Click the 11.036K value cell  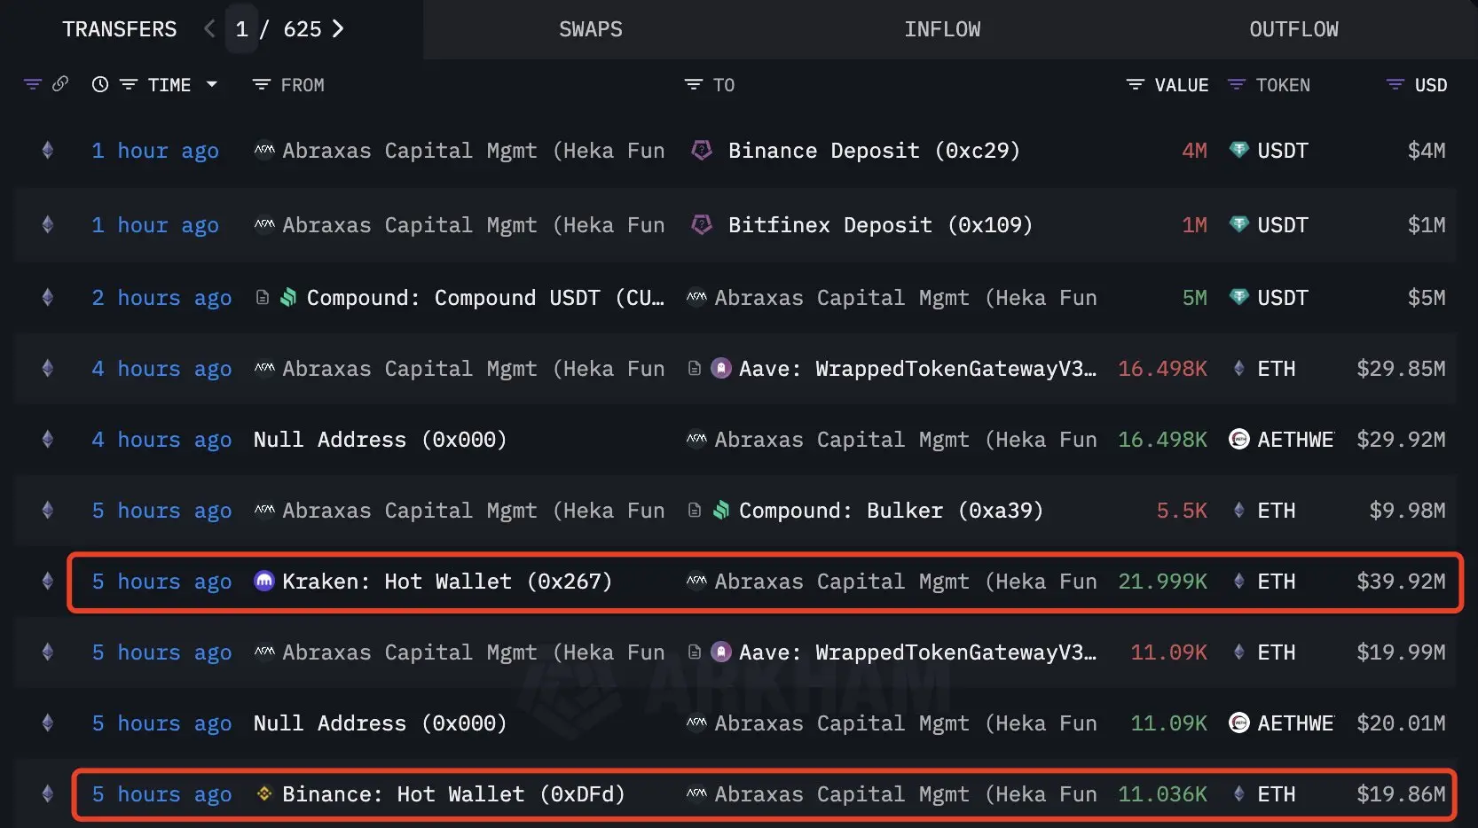[1162, 794]
